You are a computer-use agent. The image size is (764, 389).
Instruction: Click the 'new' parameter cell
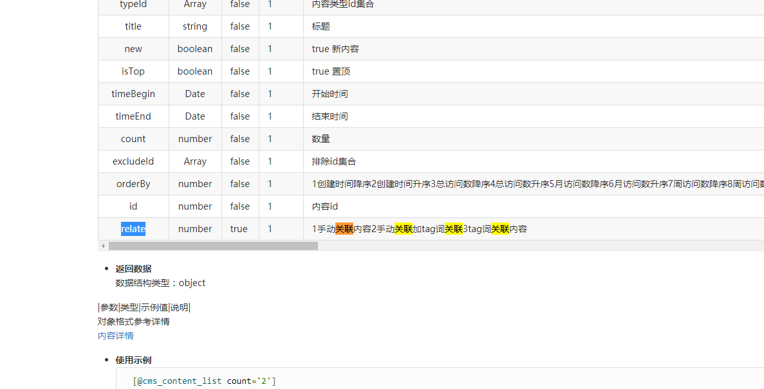133,49
